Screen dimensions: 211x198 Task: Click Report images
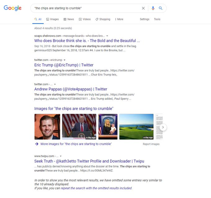pos(151,144)
